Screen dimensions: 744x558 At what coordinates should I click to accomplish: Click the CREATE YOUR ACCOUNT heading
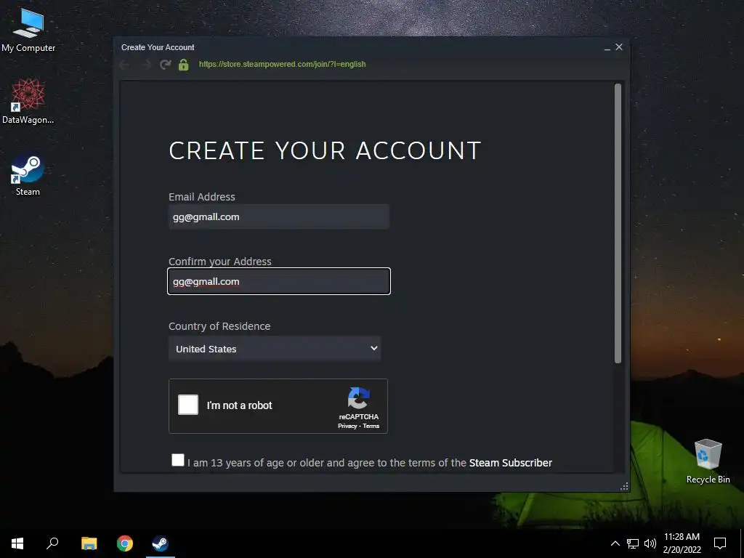[325, 151]
